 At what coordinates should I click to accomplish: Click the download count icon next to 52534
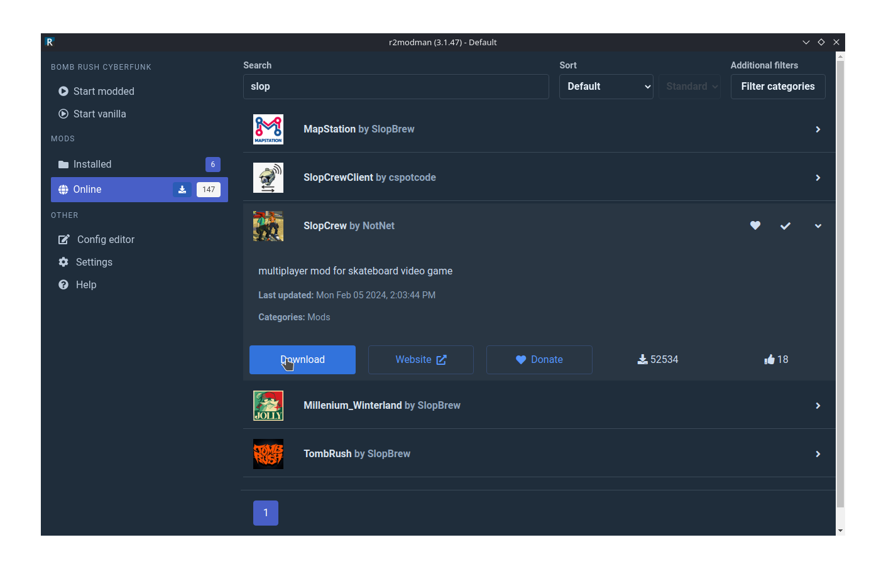pyautogui.click(x=642, y=359)
